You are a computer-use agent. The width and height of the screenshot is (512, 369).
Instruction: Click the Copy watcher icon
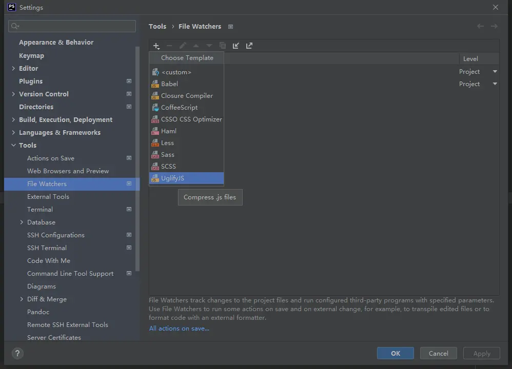point(222,46)
